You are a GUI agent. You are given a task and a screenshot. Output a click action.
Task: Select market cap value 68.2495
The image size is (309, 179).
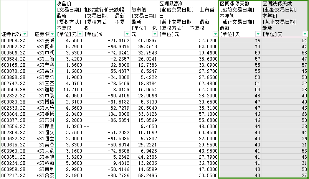[144, 176]
